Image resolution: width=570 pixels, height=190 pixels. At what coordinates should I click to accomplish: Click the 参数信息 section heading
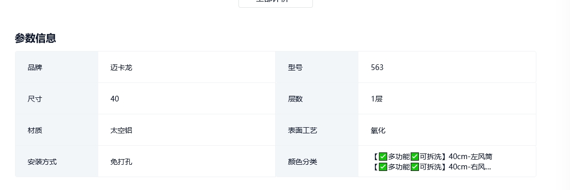pyautogui.click(x=35, y=38)
